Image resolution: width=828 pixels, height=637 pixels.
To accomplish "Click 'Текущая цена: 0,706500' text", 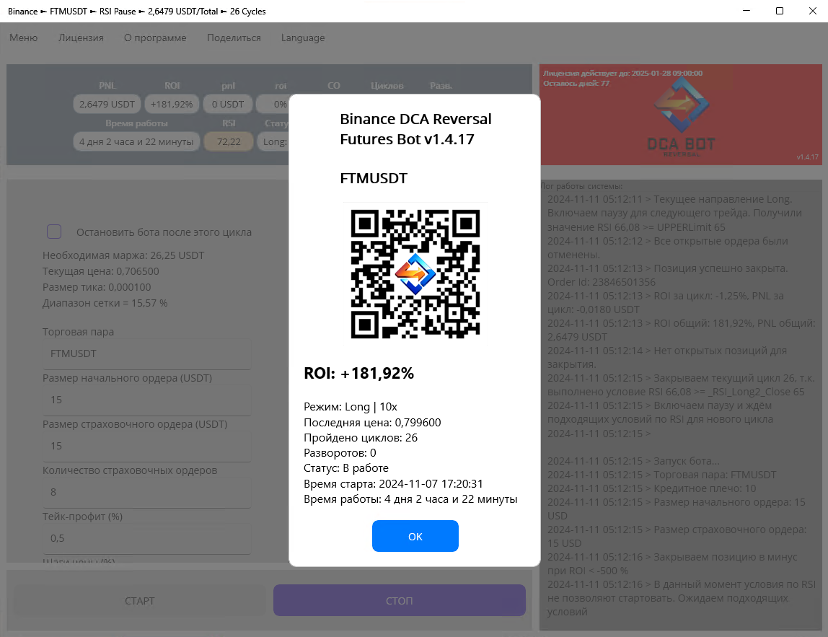I will click(x=101, y=271).
